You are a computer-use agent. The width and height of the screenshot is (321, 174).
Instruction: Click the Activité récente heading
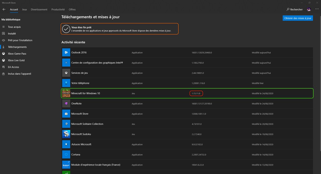click(x=73, y=42)
